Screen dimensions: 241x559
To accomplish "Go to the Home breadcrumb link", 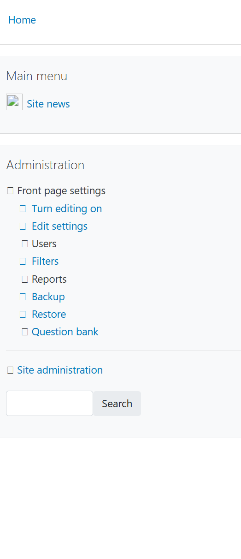I will click(22, 20).
